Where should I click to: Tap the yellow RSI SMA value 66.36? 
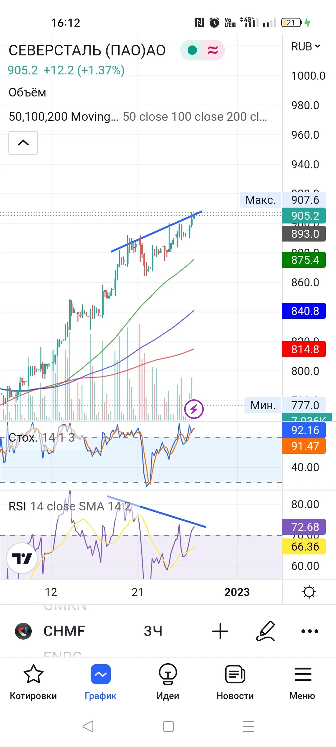304,546
